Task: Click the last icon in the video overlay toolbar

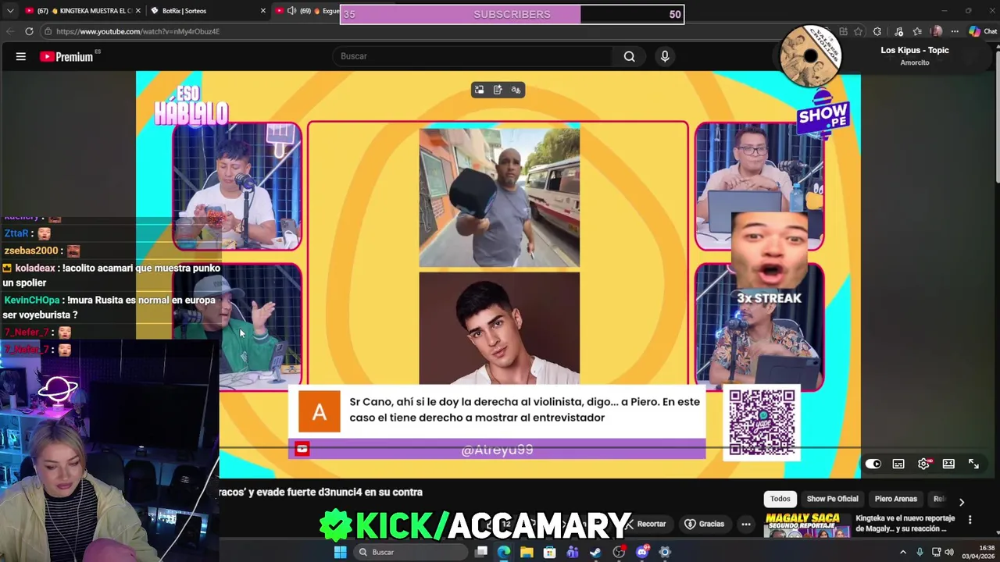Action: (516, 90)
